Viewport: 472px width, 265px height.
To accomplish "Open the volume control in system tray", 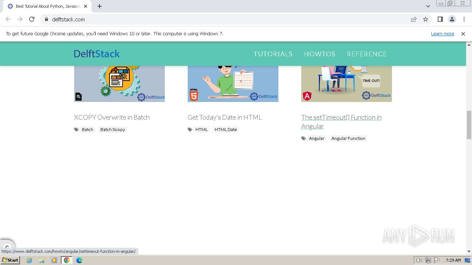I will point(419,260).
